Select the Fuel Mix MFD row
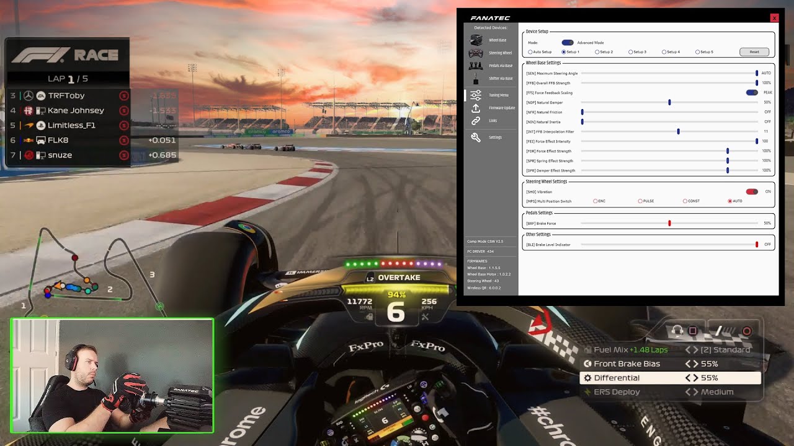Screen dimensions: 794x446 670,350
